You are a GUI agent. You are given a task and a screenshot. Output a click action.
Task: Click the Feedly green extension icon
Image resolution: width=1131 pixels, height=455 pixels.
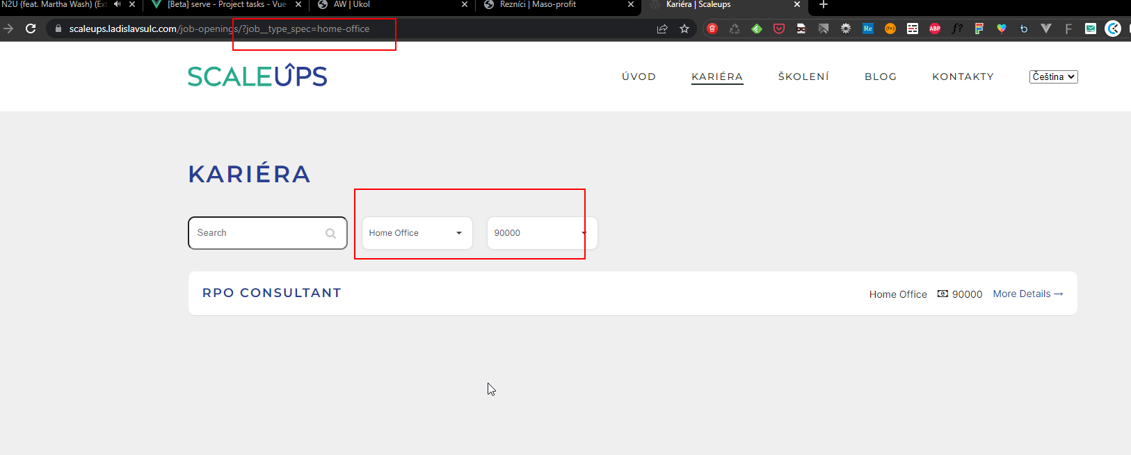click(x=757, y=29)
